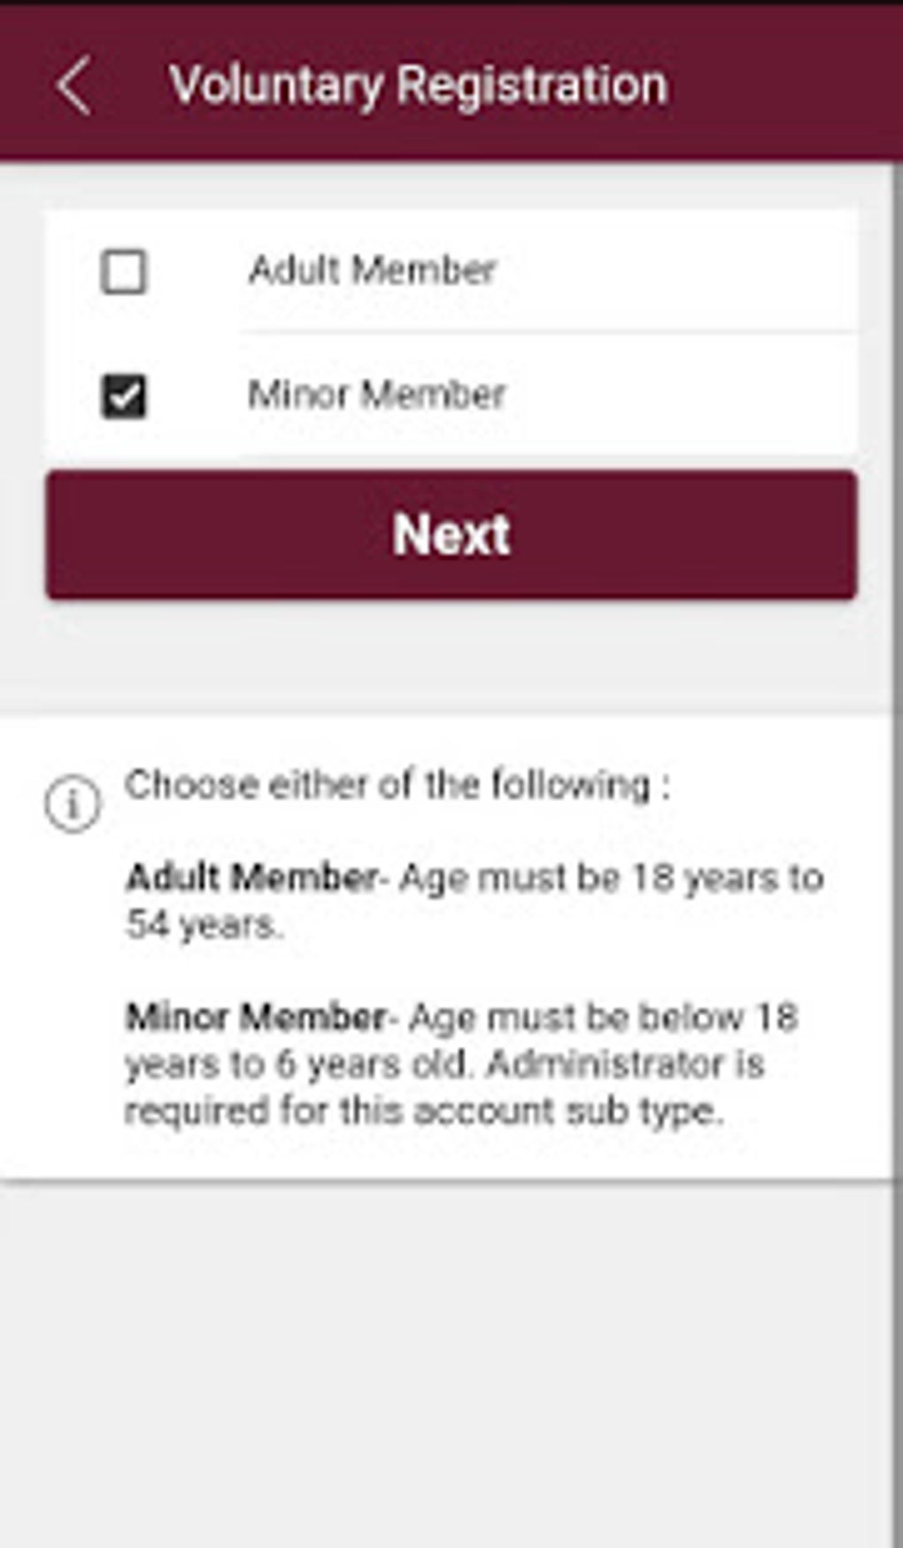Screen dimensions: 903x1548
Task: Click the 'Choose either of the following' heading
Action: coord(397,785)
